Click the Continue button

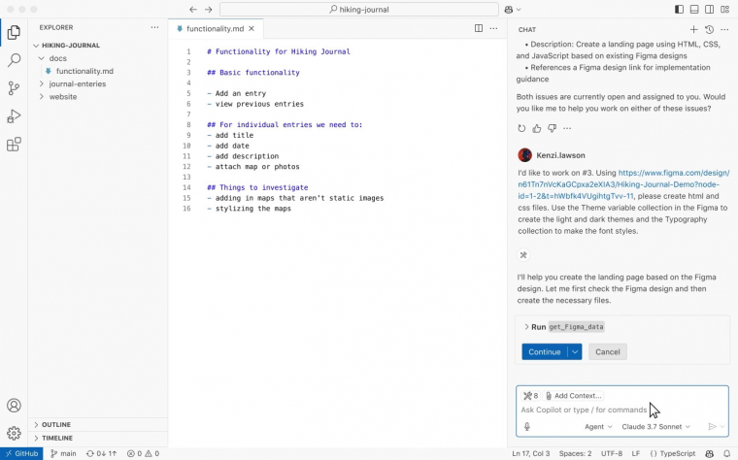click(x=545, y=352)
